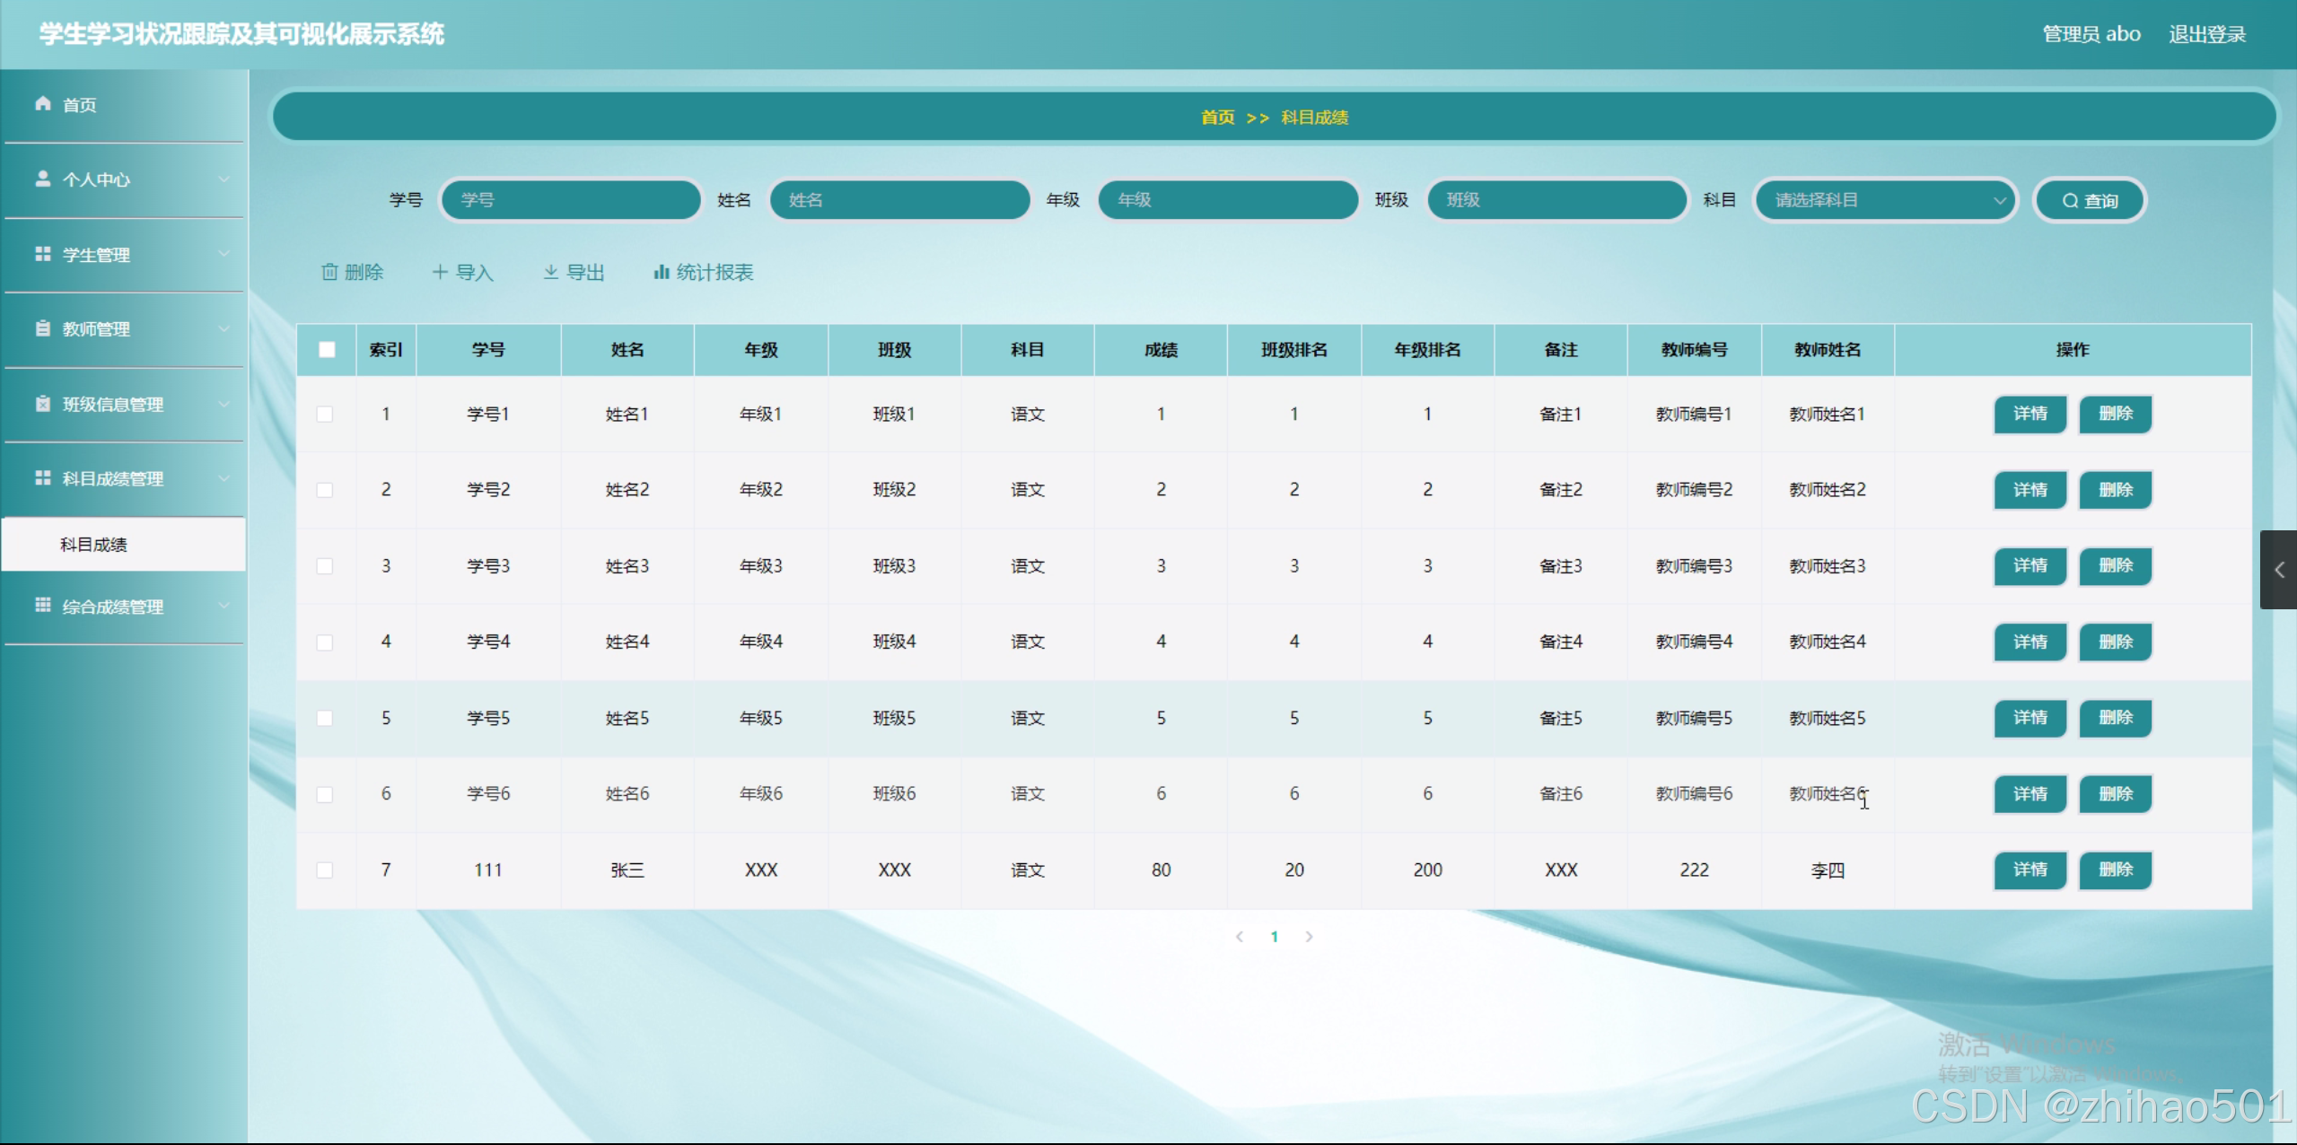2297x1145 pixels.
Task: Collapse the side panel via right edge arrow
Action: (x=2278, y=570)
